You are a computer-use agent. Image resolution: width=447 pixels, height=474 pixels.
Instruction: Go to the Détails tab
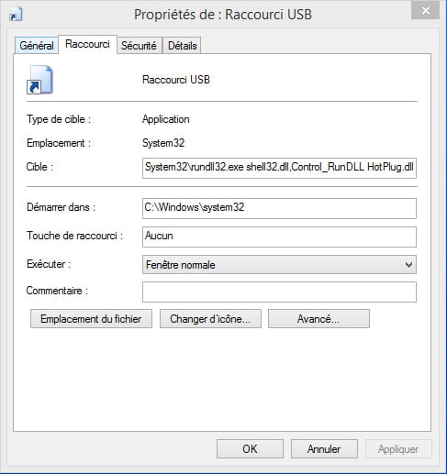(182, 46)
